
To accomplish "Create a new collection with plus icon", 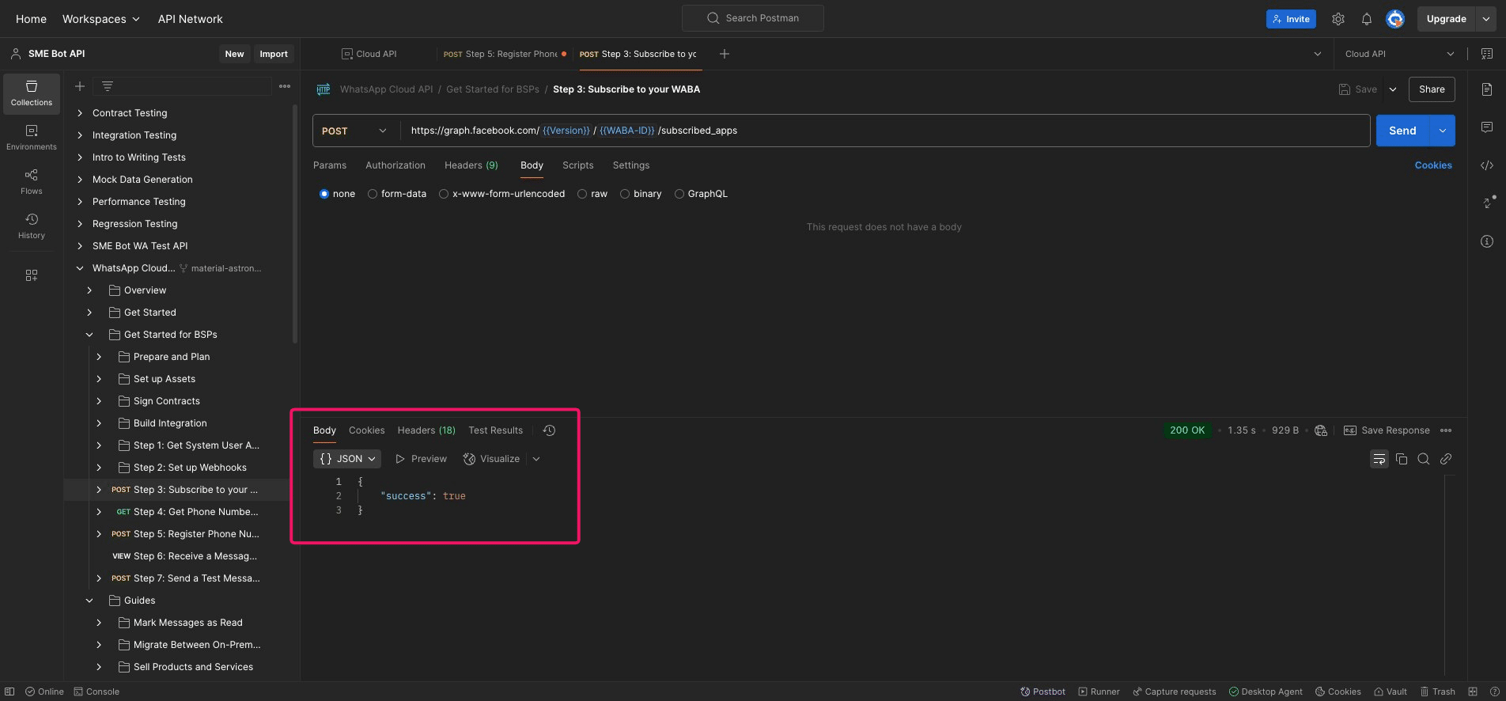I will tap(80, 86).
